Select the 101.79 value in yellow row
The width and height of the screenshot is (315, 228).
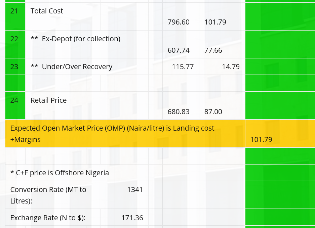261,140
